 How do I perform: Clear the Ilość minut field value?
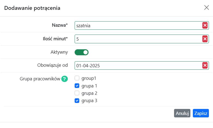(205, 39)
